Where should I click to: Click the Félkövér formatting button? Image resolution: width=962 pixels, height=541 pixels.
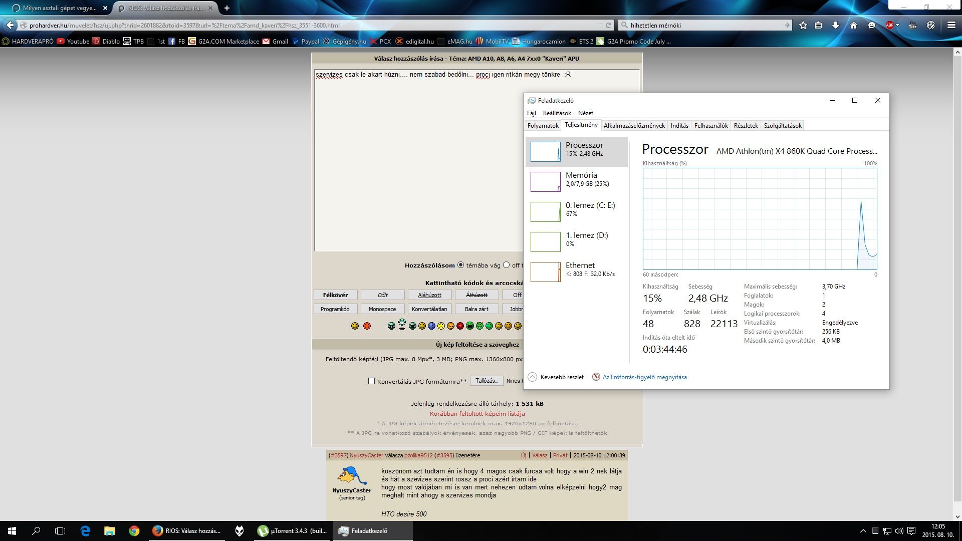[335, 295]
